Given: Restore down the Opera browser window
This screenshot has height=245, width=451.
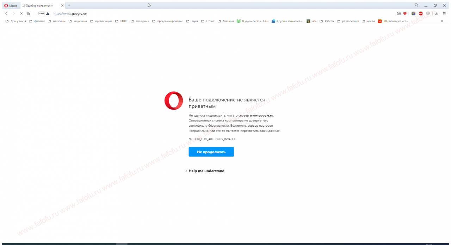Looking at the screenshot, I should (435, 5).
